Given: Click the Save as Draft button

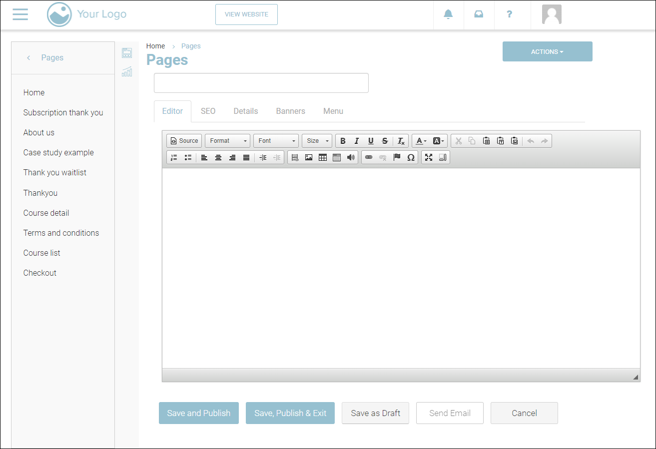Looking at the screenshot, I should [375, 413].
